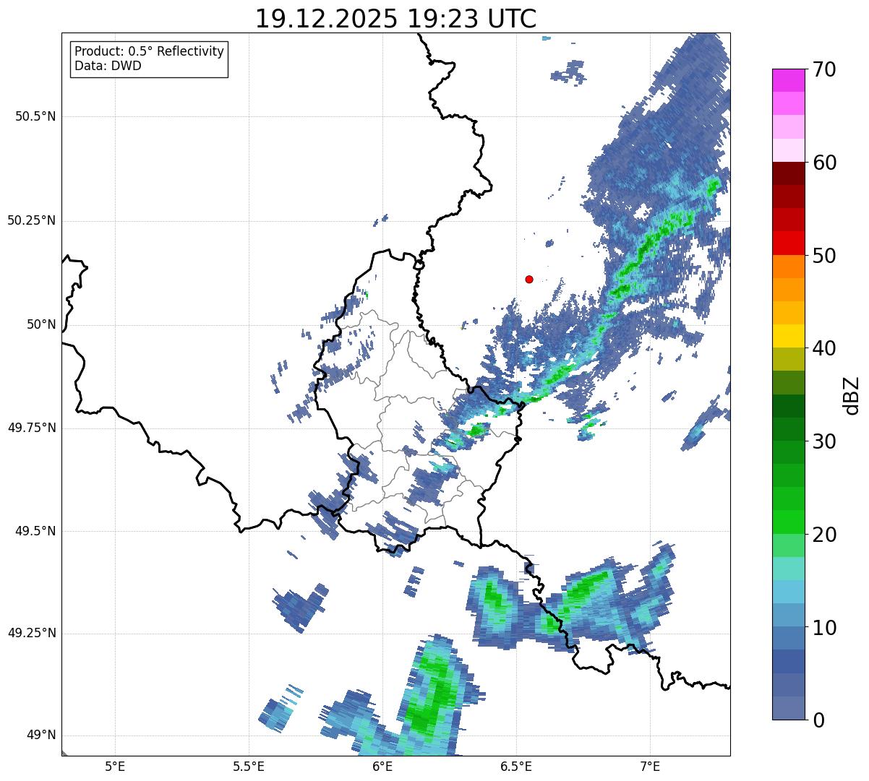
Task: Click the 50.5°N latitude label
Action: [x=35, y=116]
